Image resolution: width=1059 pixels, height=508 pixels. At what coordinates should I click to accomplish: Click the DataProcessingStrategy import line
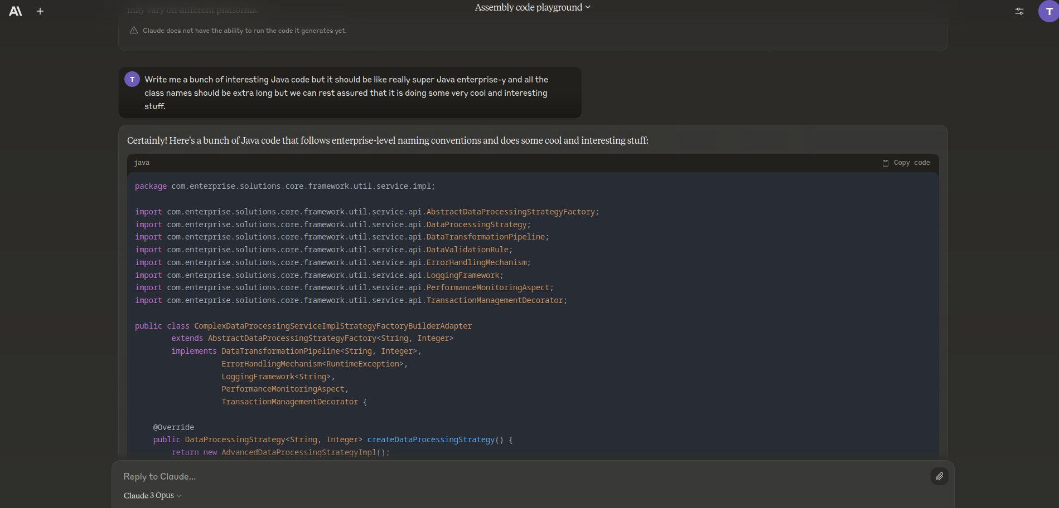(x=333, y=224)
